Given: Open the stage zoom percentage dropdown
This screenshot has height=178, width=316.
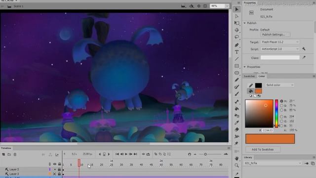Looking at the screenshot, I should 227,6.
